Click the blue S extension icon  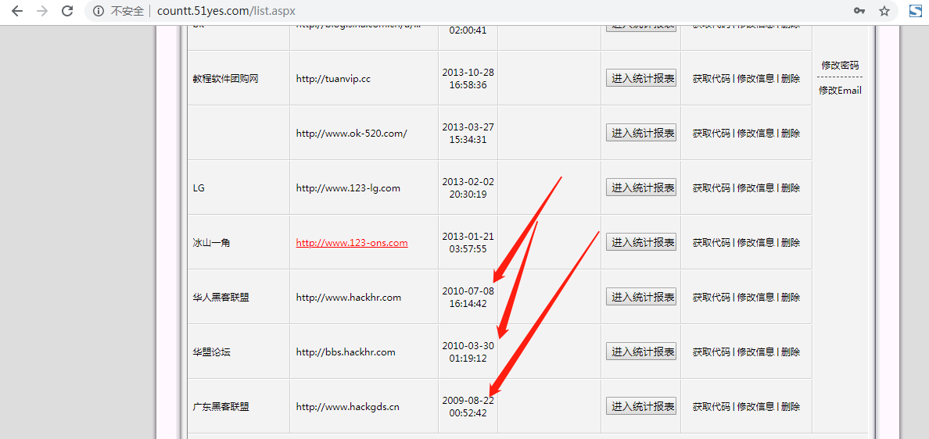coord(914,11)
